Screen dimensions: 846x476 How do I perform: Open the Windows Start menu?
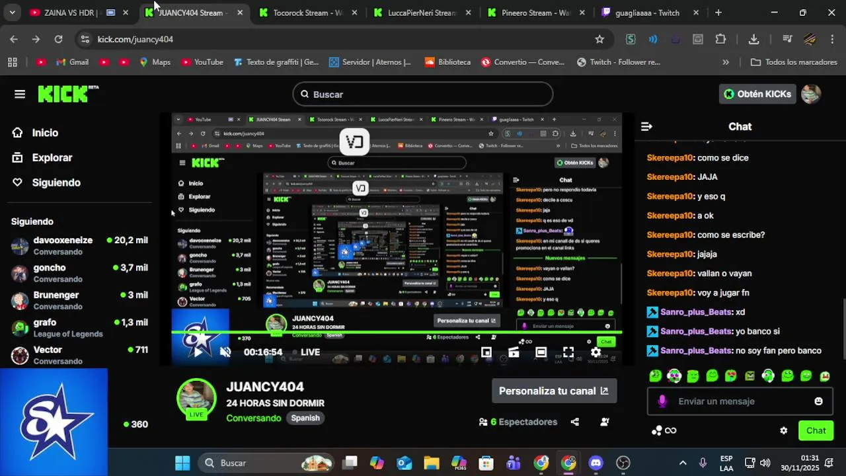(x=182, y=463)
